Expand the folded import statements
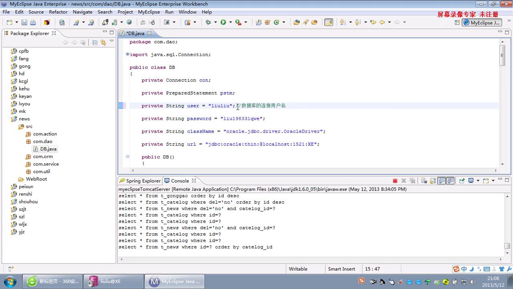 coord(127,54)
